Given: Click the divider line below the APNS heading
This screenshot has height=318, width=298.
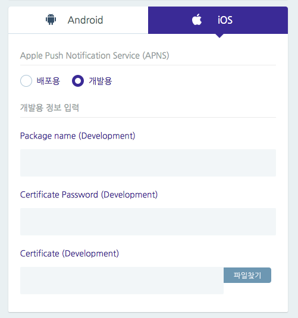Looking at the screenshot, I should click(x=148, y=65).
